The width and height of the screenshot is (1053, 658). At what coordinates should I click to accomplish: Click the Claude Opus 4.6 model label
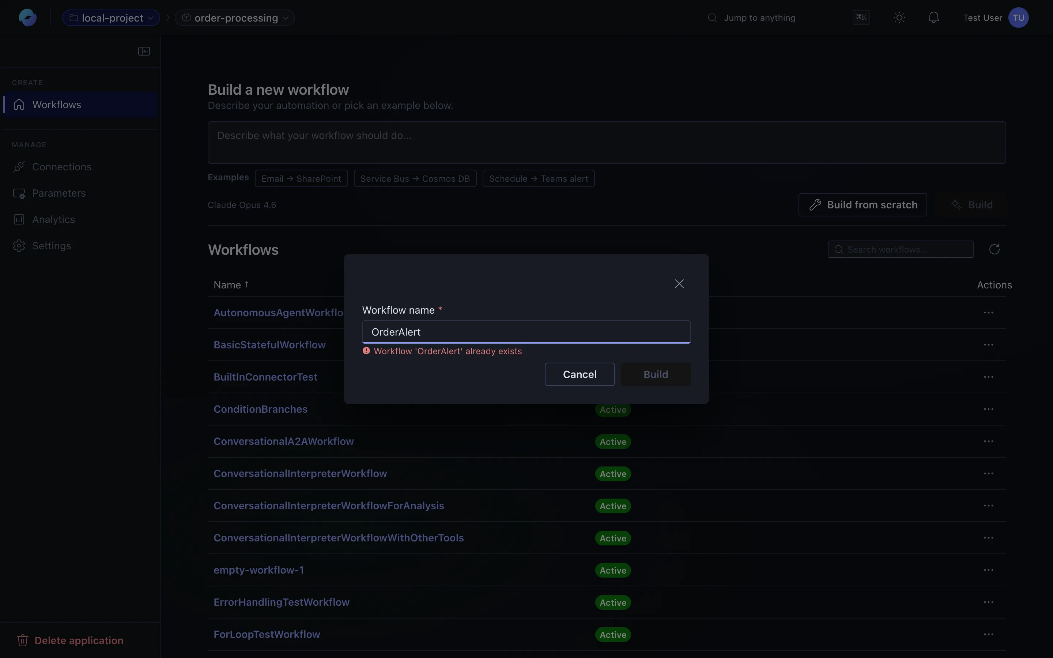(x=242, y=205)
